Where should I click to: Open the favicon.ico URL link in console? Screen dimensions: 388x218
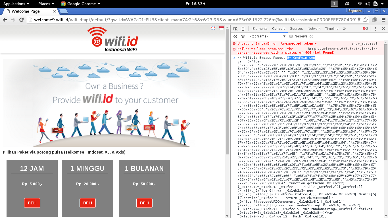point(343,49)
